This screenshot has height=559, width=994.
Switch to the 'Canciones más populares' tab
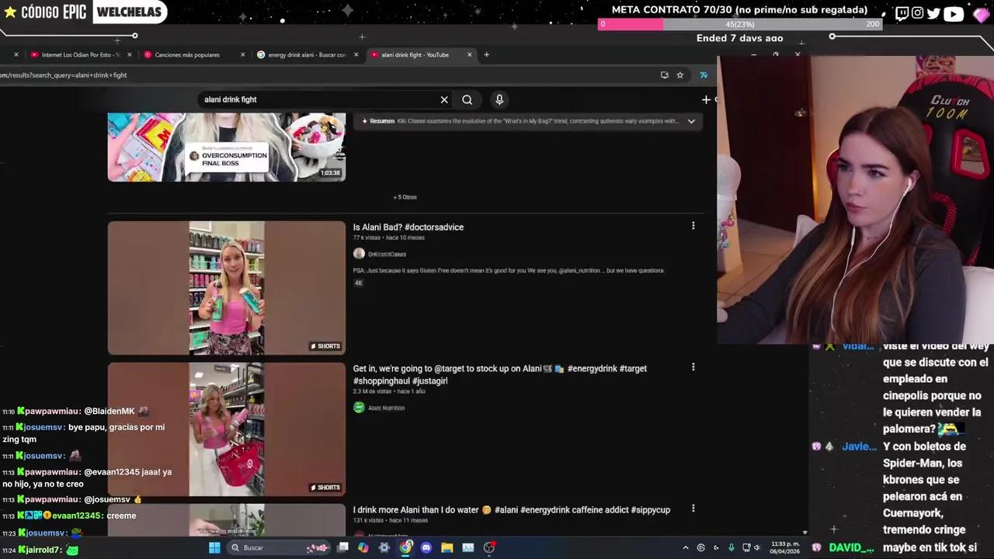[186, 54]
